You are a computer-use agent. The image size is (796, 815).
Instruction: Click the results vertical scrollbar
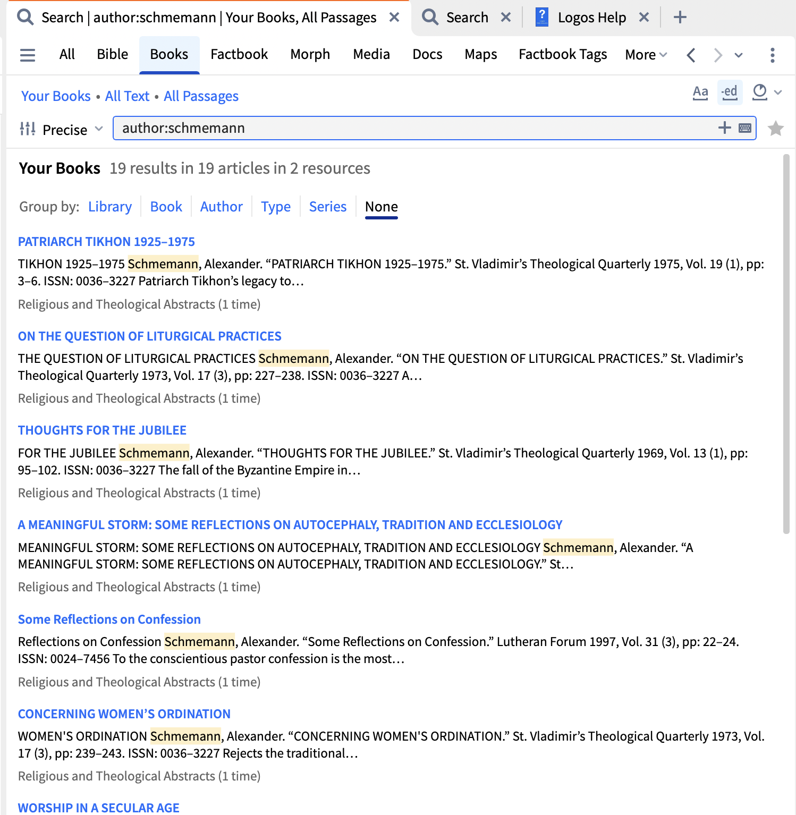(x=786, y=344)
